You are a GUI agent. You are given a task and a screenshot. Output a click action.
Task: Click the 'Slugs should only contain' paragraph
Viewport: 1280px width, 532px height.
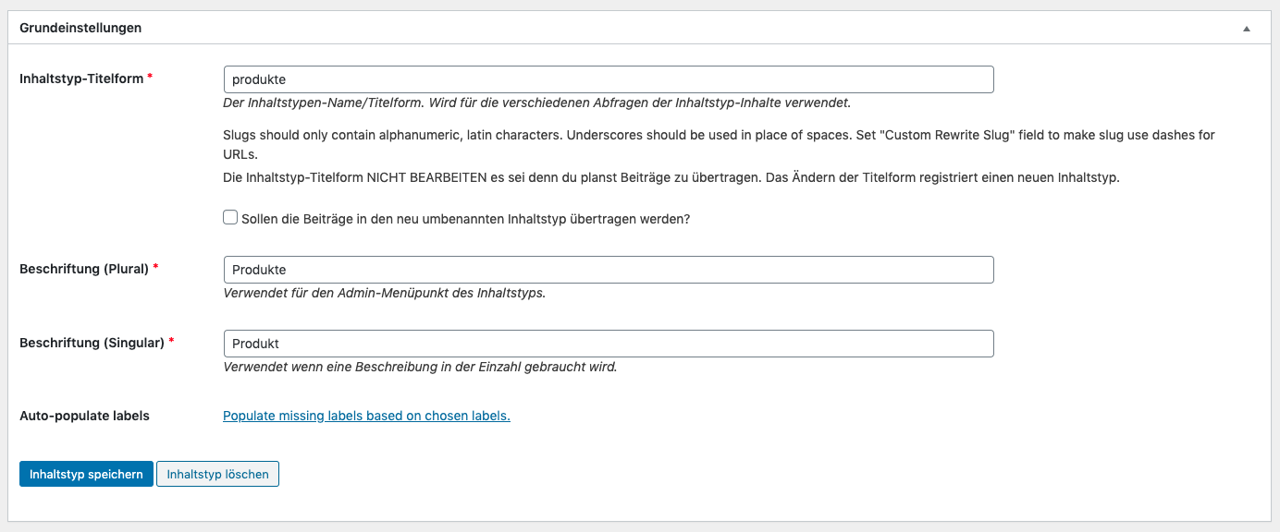719,144
